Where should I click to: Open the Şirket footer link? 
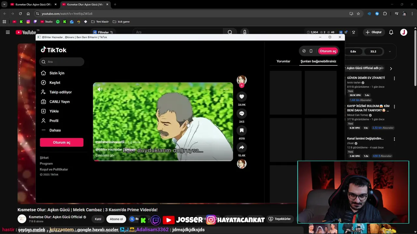tap(44, 158)
